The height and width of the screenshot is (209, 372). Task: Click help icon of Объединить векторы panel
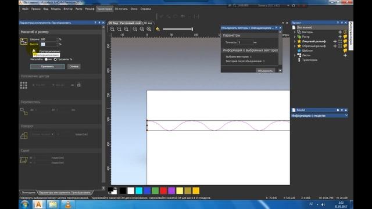(x=276, y=28)
